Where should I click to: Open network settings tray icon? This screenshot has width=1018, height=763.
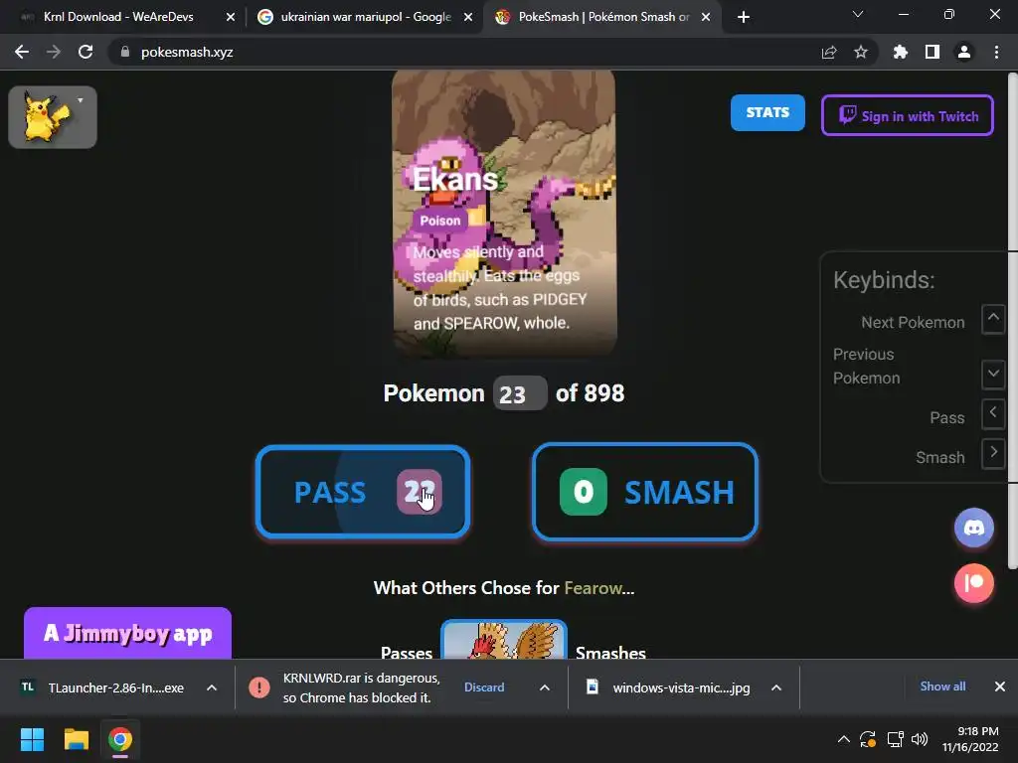pos(896,739)
